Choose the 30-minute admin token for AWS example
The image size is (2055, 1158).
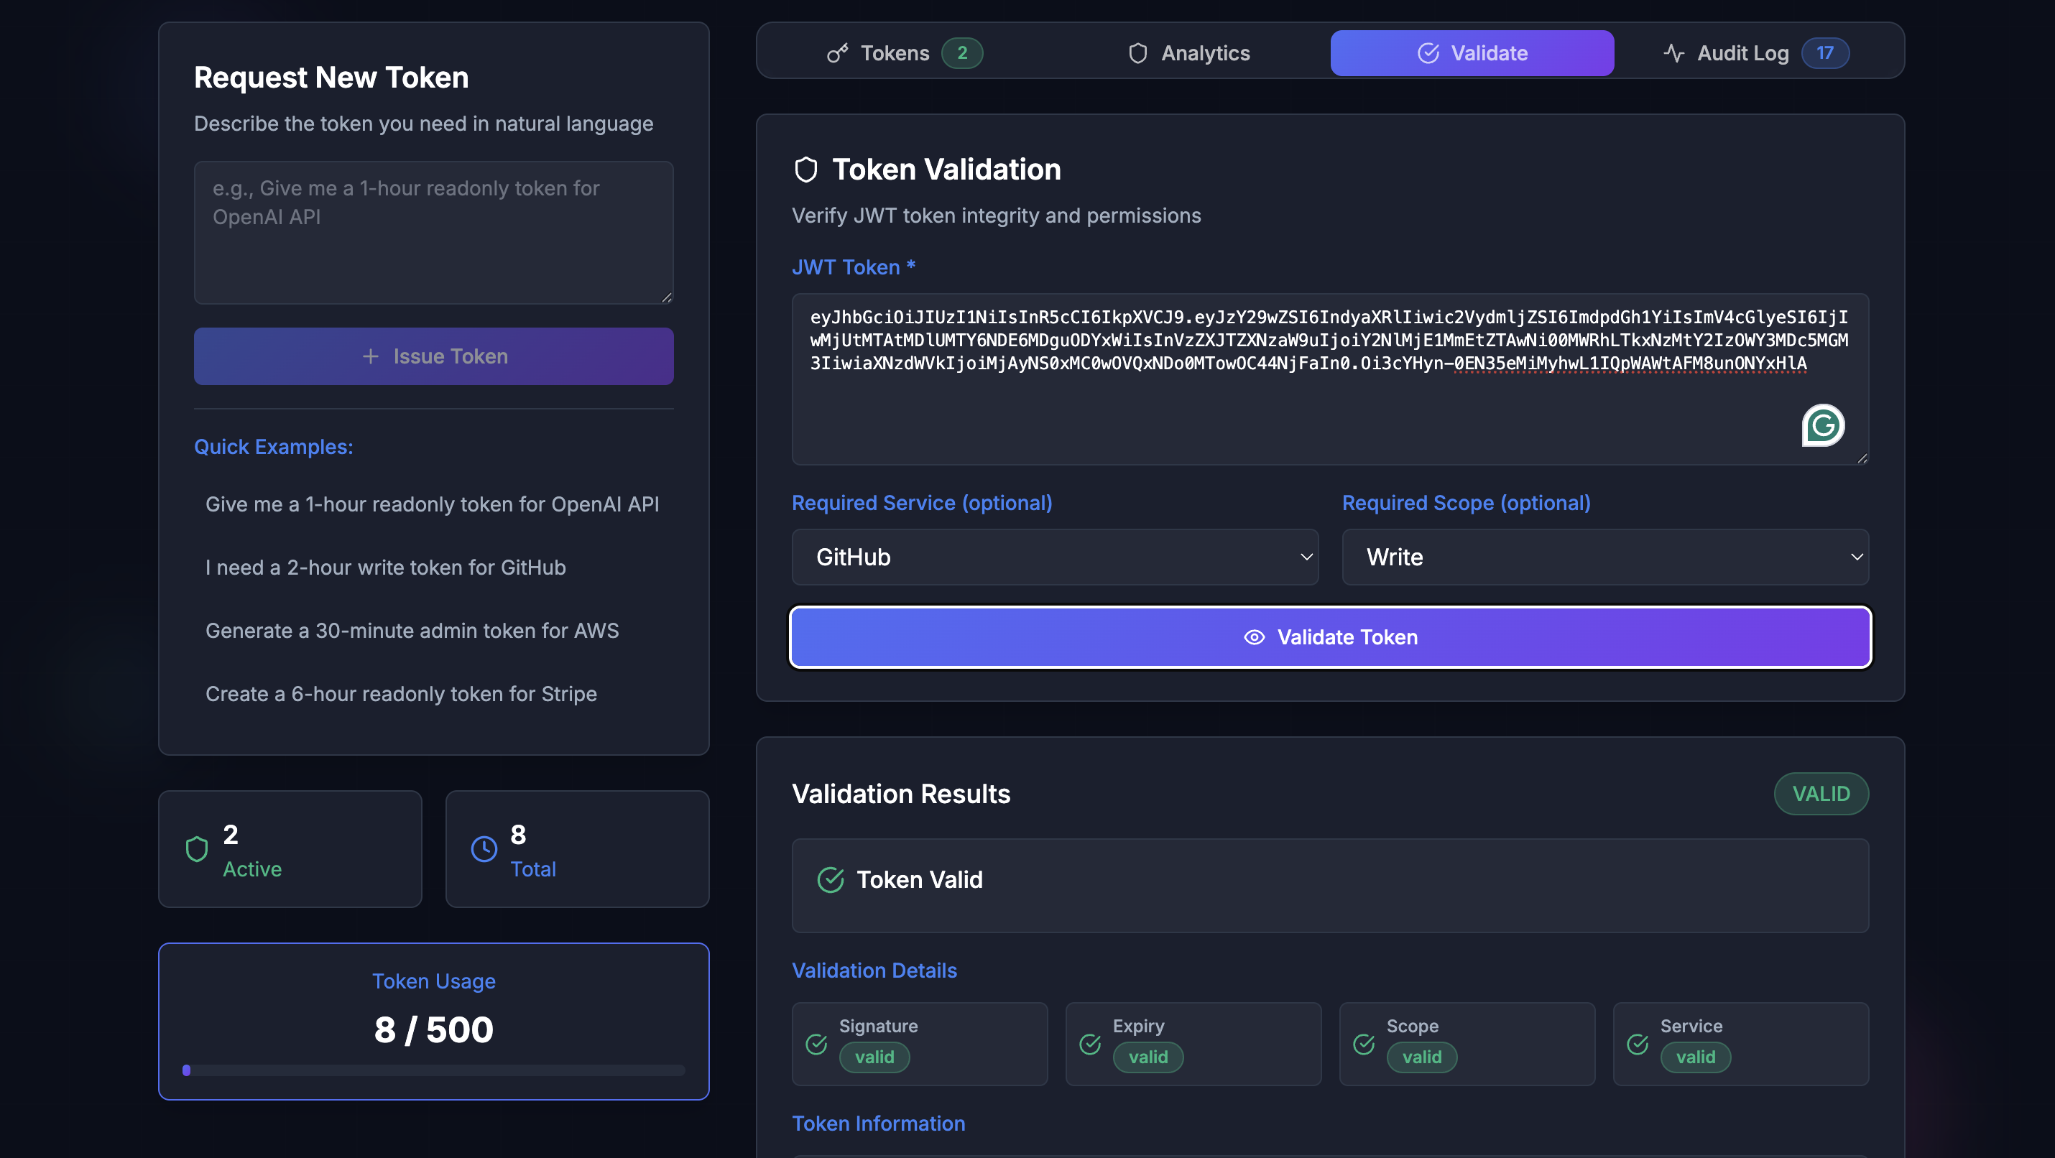click(412, 631)
